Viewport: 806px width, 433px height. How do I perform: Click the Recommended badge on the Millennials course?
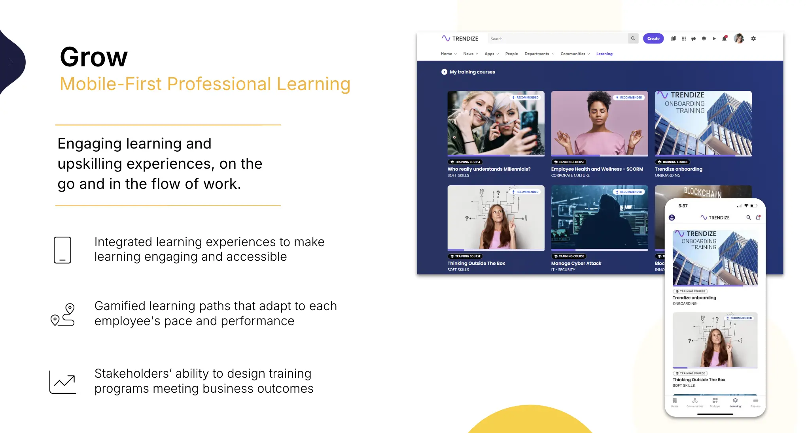(526, 98)
